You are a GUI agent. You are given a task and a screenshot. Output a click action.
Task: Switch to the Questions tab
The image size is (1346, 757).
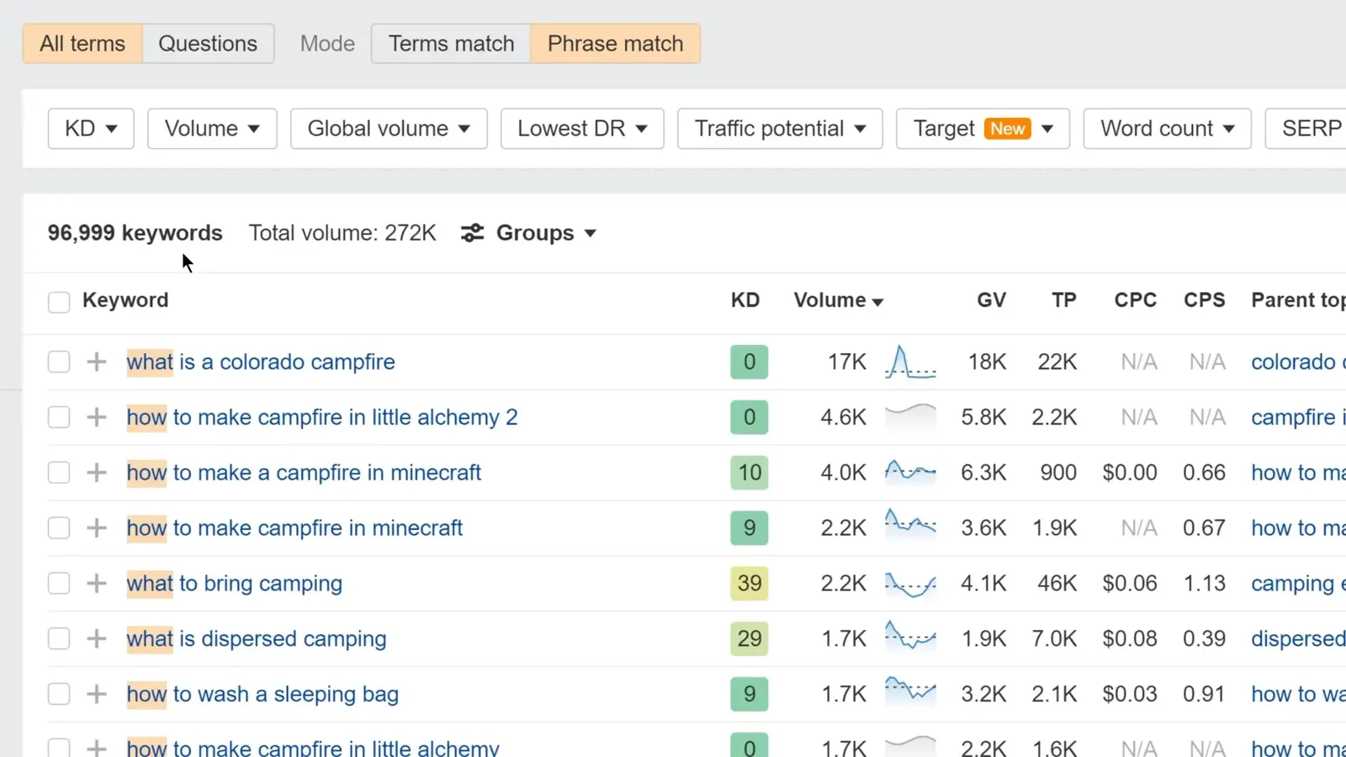click(208, 44)
